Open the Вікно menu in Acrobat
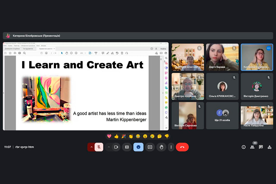The height and width of the screenshot is (184, 276). coord(38,46)
